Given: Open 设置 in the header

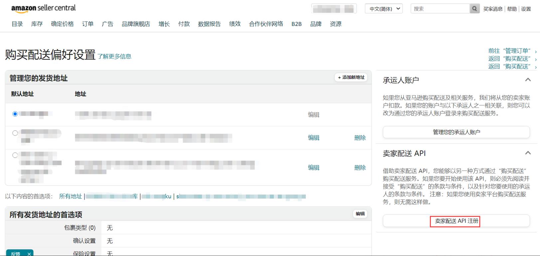Looking at the screenshot, I should tap(526, 9).
